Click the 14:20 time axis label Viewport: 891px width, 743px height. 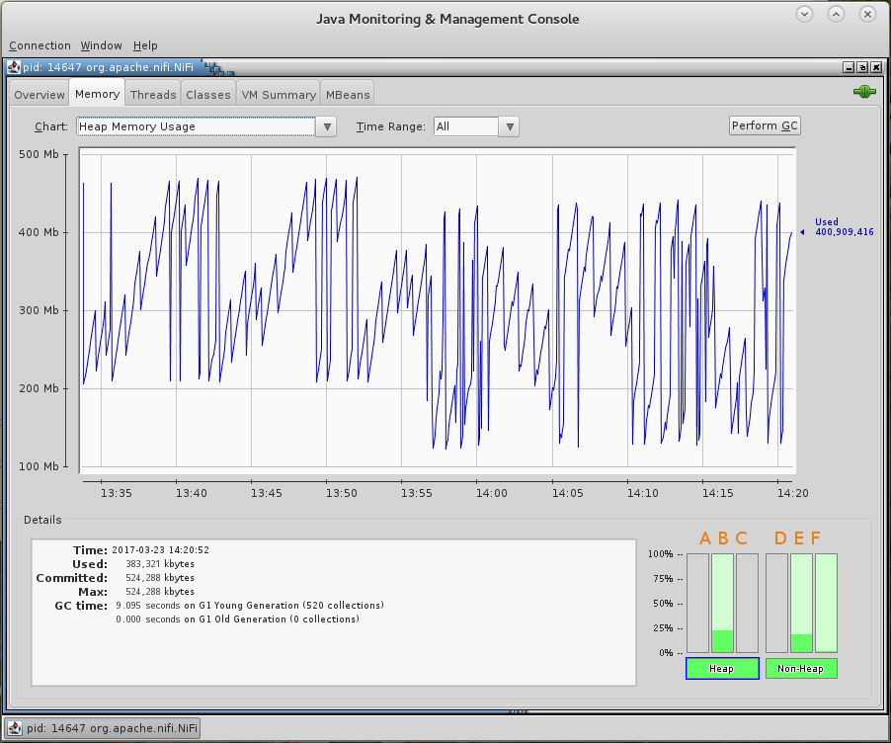coord(792,493)
